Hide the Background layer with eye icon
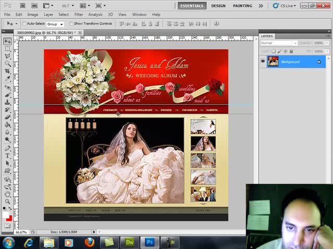Image resolution: width=333 pixels, height=249 pixels. (x=263, y=62)
